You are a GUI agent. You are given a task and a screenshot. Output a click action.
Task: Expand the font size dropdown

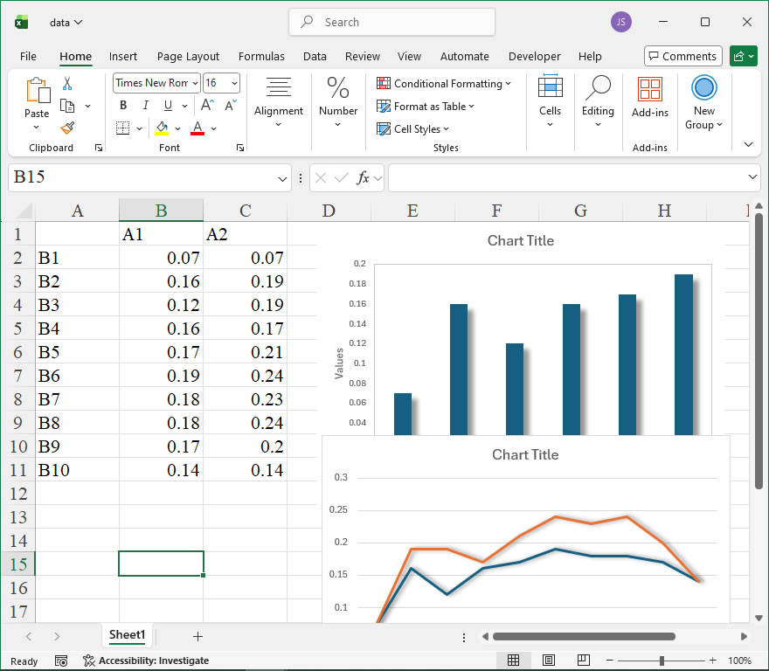233,83
